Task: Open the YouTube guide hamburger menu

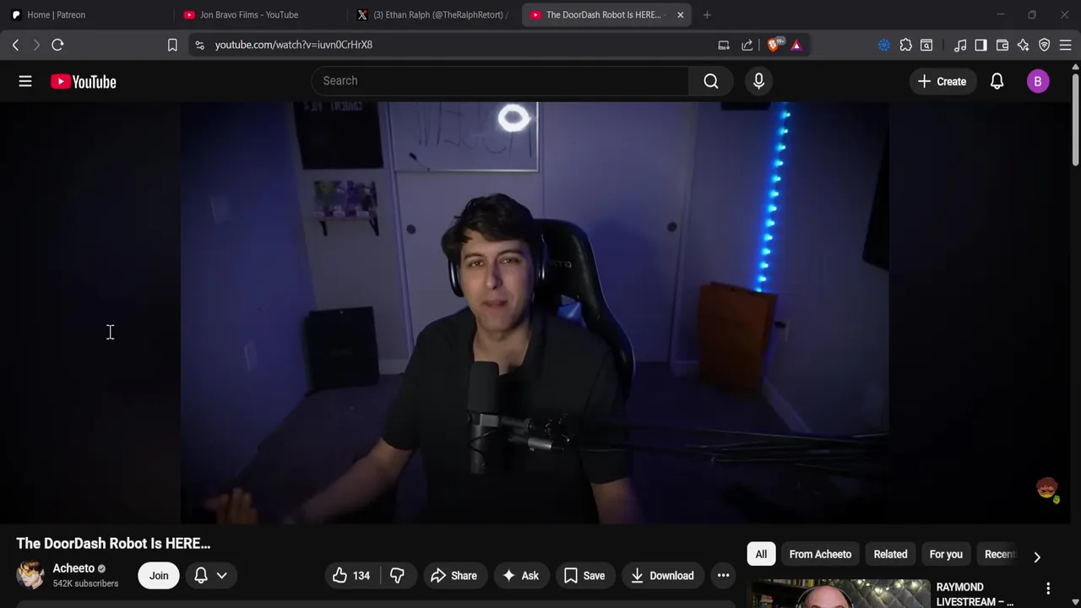Action: [25, 81]
